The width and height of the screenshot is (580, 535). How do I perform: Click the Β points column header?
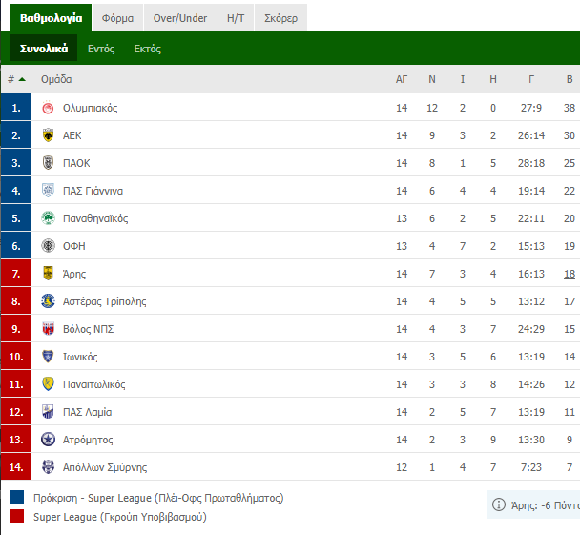(x=570, y=79)
